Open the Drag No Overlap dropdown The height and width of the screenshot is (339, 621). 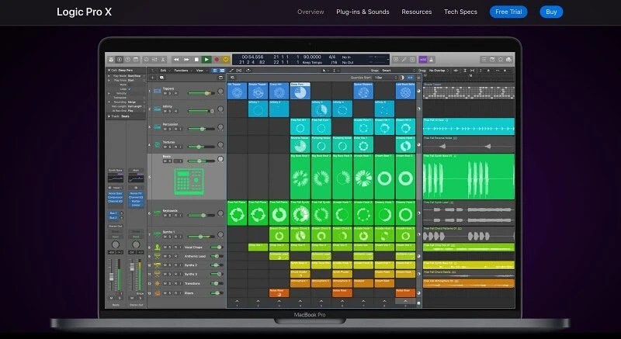point(439,71)
